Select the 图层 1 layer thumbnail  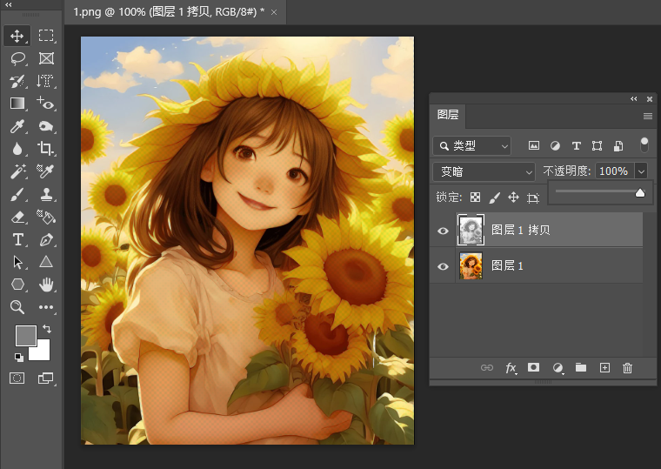(x=471, y=265)
